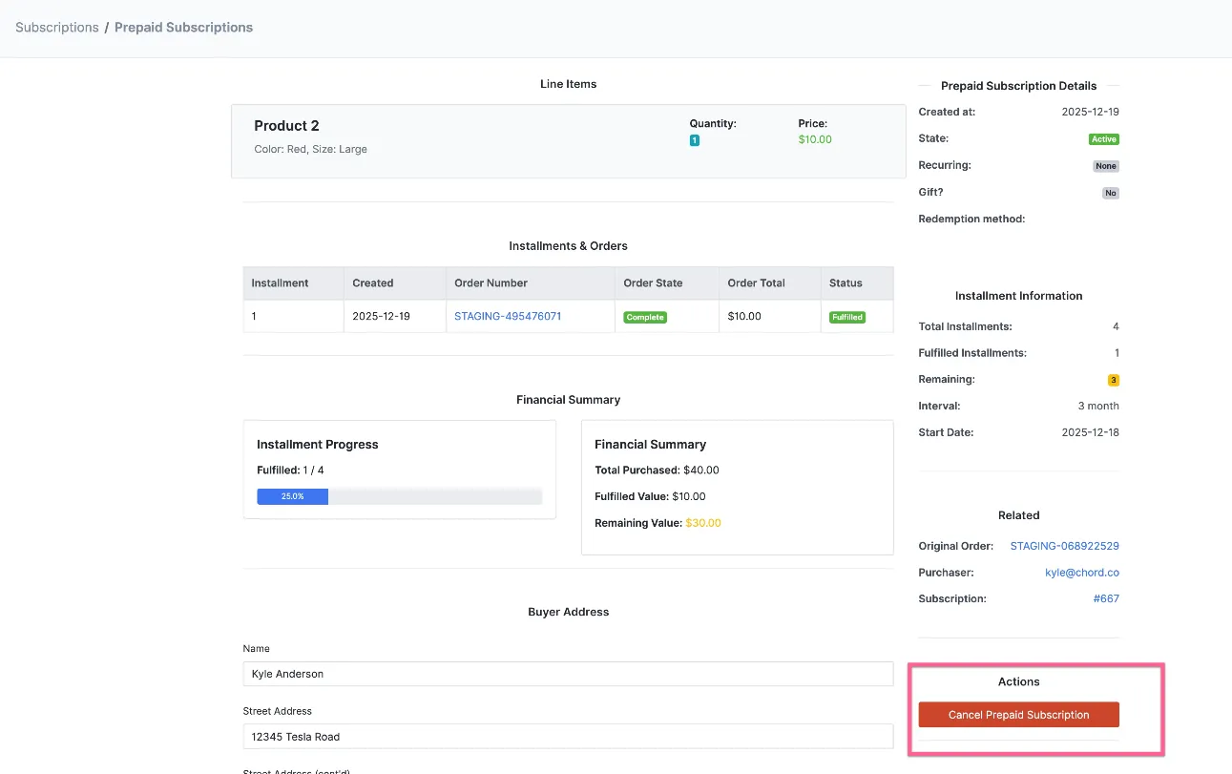
Task: Open the Subscriptions breadcrumb link
Action: click(57, 27)
